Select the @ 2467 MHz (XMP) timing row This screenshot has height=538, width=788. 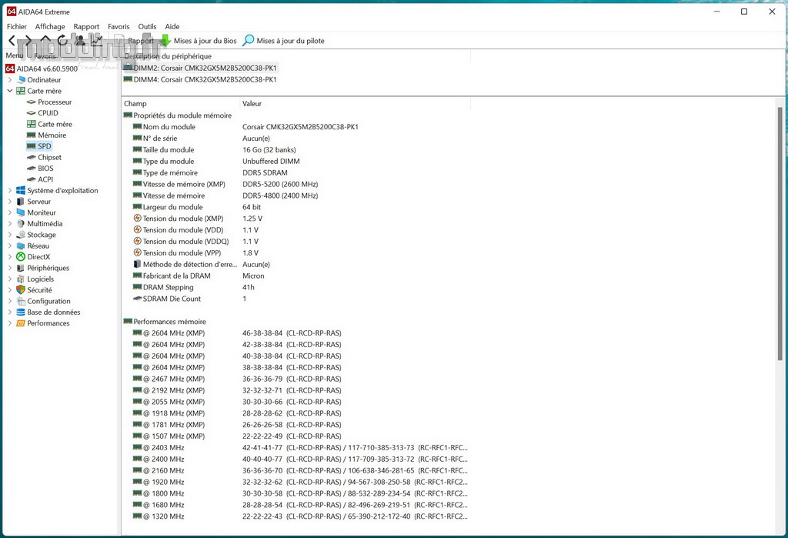click(296, 379)
